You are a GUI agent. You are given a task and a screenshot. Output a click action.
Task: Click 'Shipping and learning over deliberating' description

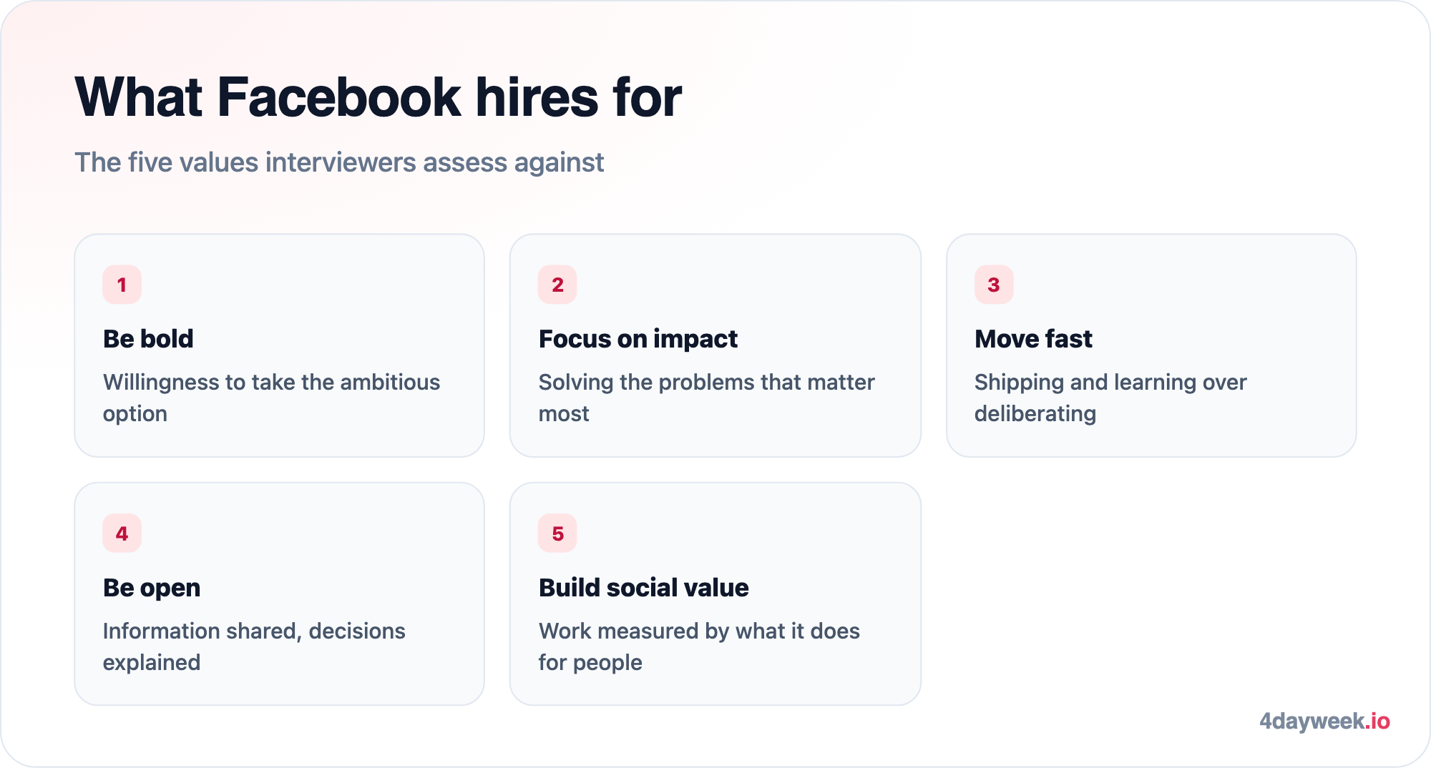(x=1110, y=398)
